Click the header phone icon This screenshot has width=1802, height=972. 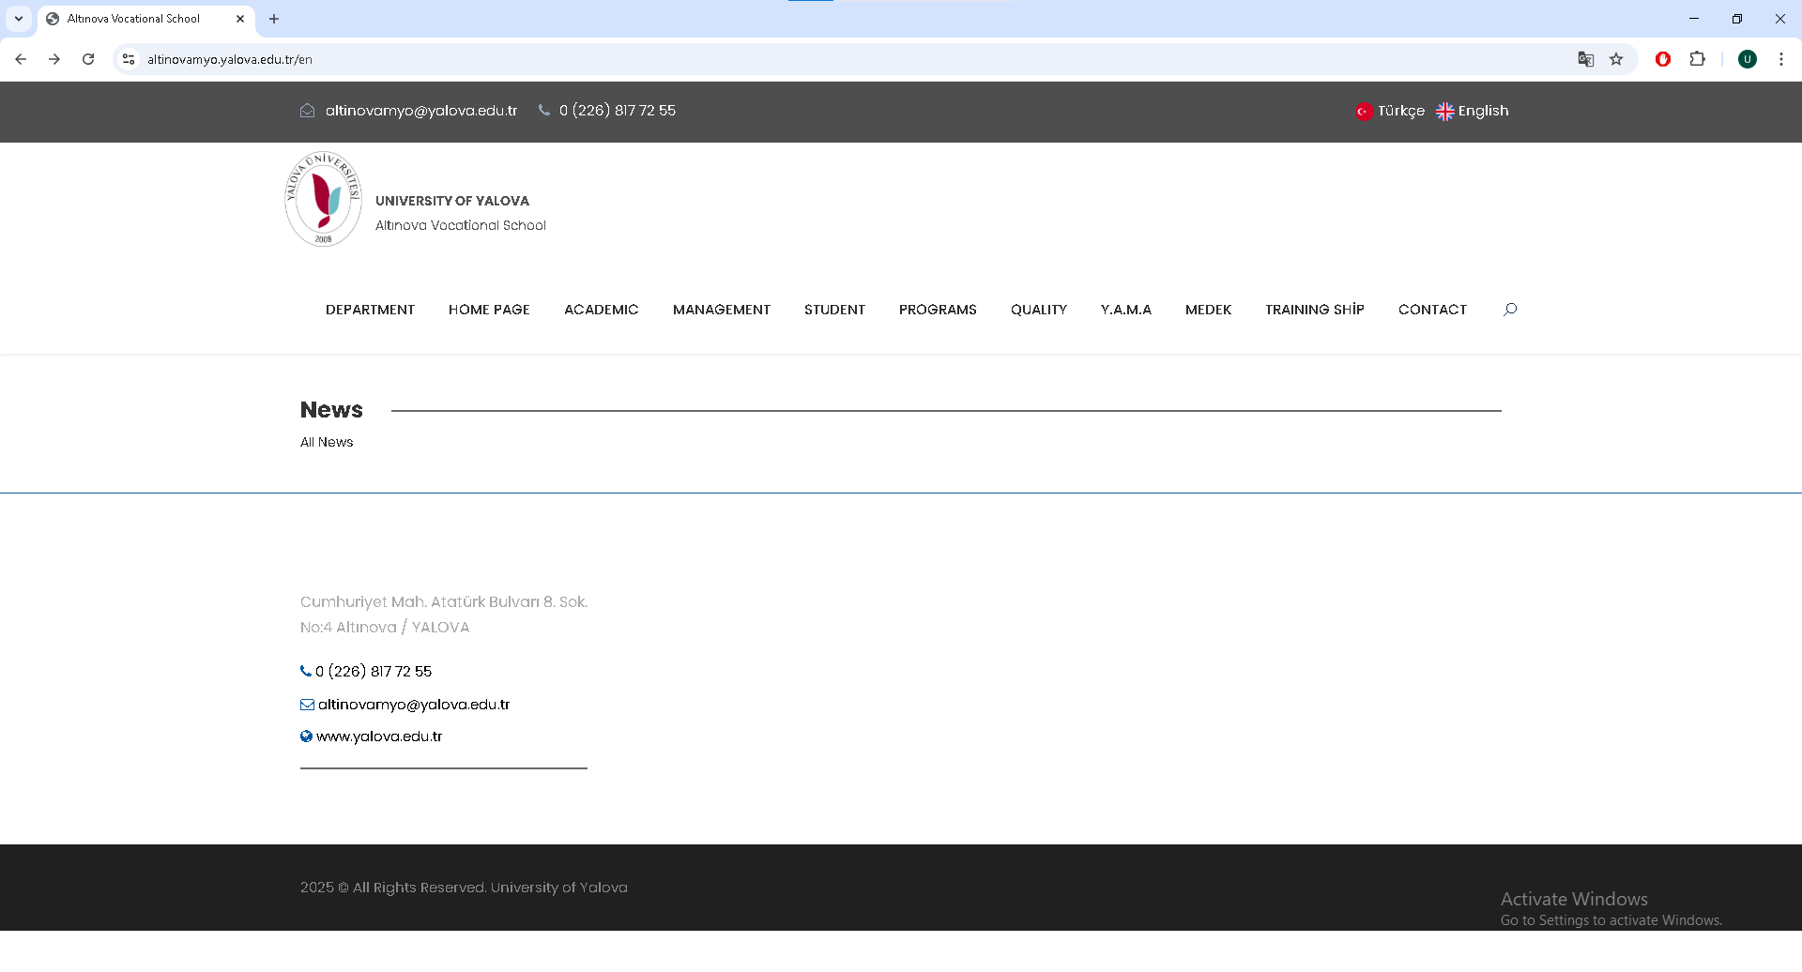pyautogui.click(x=544, y=110)
